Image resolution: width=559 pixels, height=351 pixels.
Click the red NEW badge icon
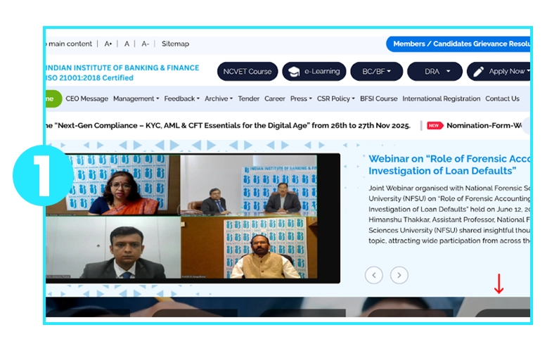435,126
